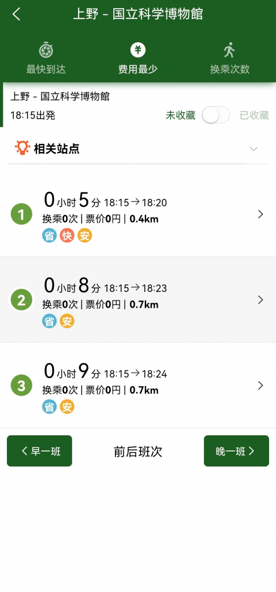This screenshot has height=592, width=276.
Task: Expand the 相关站点 chevron
Action: point(253,149)
